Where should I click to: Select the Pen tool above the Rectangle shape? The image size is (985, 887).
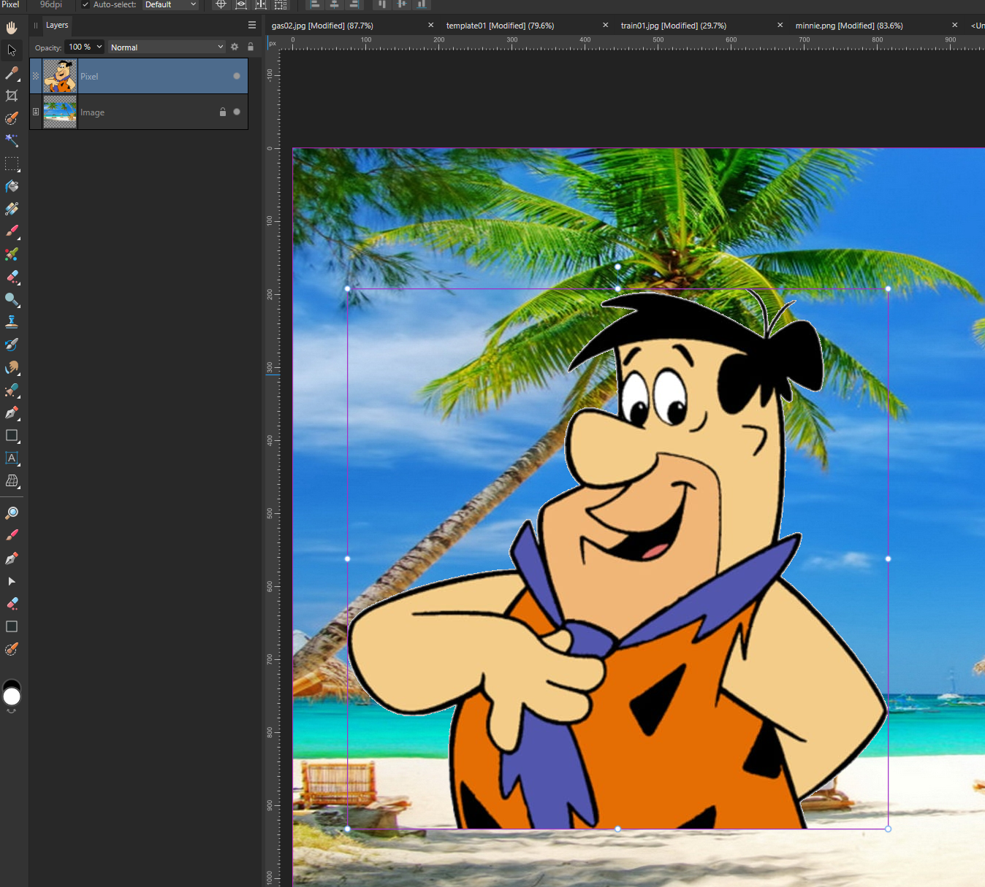(12, 412)
